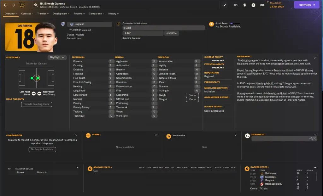The width and height of the screenshot is (323, 196).
Task: Open the History menu
Action: (113, 14)
